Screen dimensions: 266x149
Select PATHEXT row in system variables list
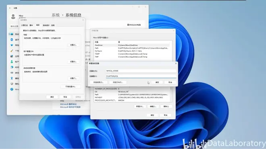point(132,98)
